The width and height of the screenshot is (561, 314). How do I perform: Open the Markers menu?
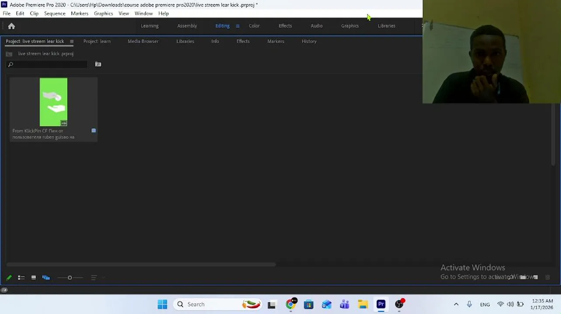click(x=80, y=14)
